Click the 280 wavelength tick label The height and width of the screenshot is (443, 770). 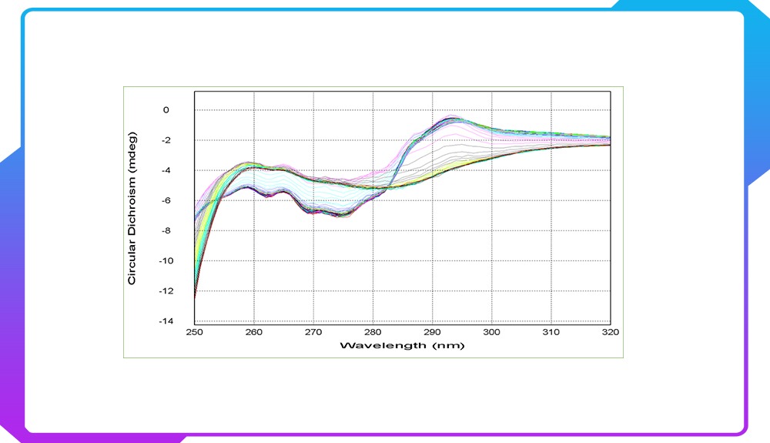[x=373, y=332]
